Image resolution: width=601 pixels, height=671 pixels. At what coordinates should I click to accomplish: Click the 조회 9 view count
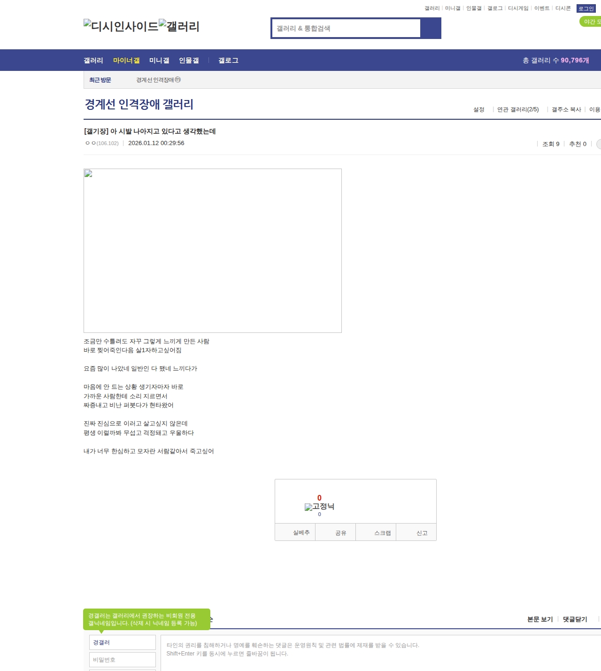pyautogui.click(x=551, y=144)
